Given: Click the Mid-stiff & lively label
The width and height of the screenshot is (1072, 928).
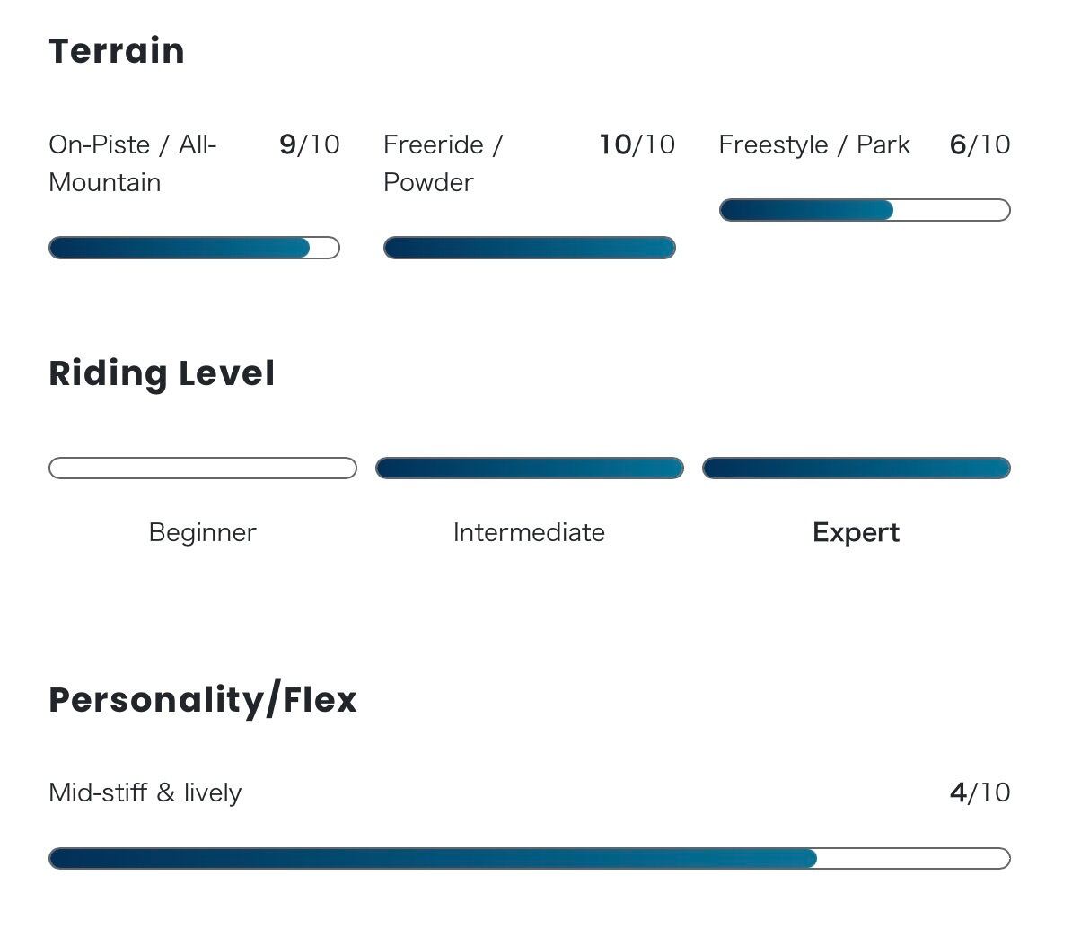Looking at the screenshot, I should [145, 792].
